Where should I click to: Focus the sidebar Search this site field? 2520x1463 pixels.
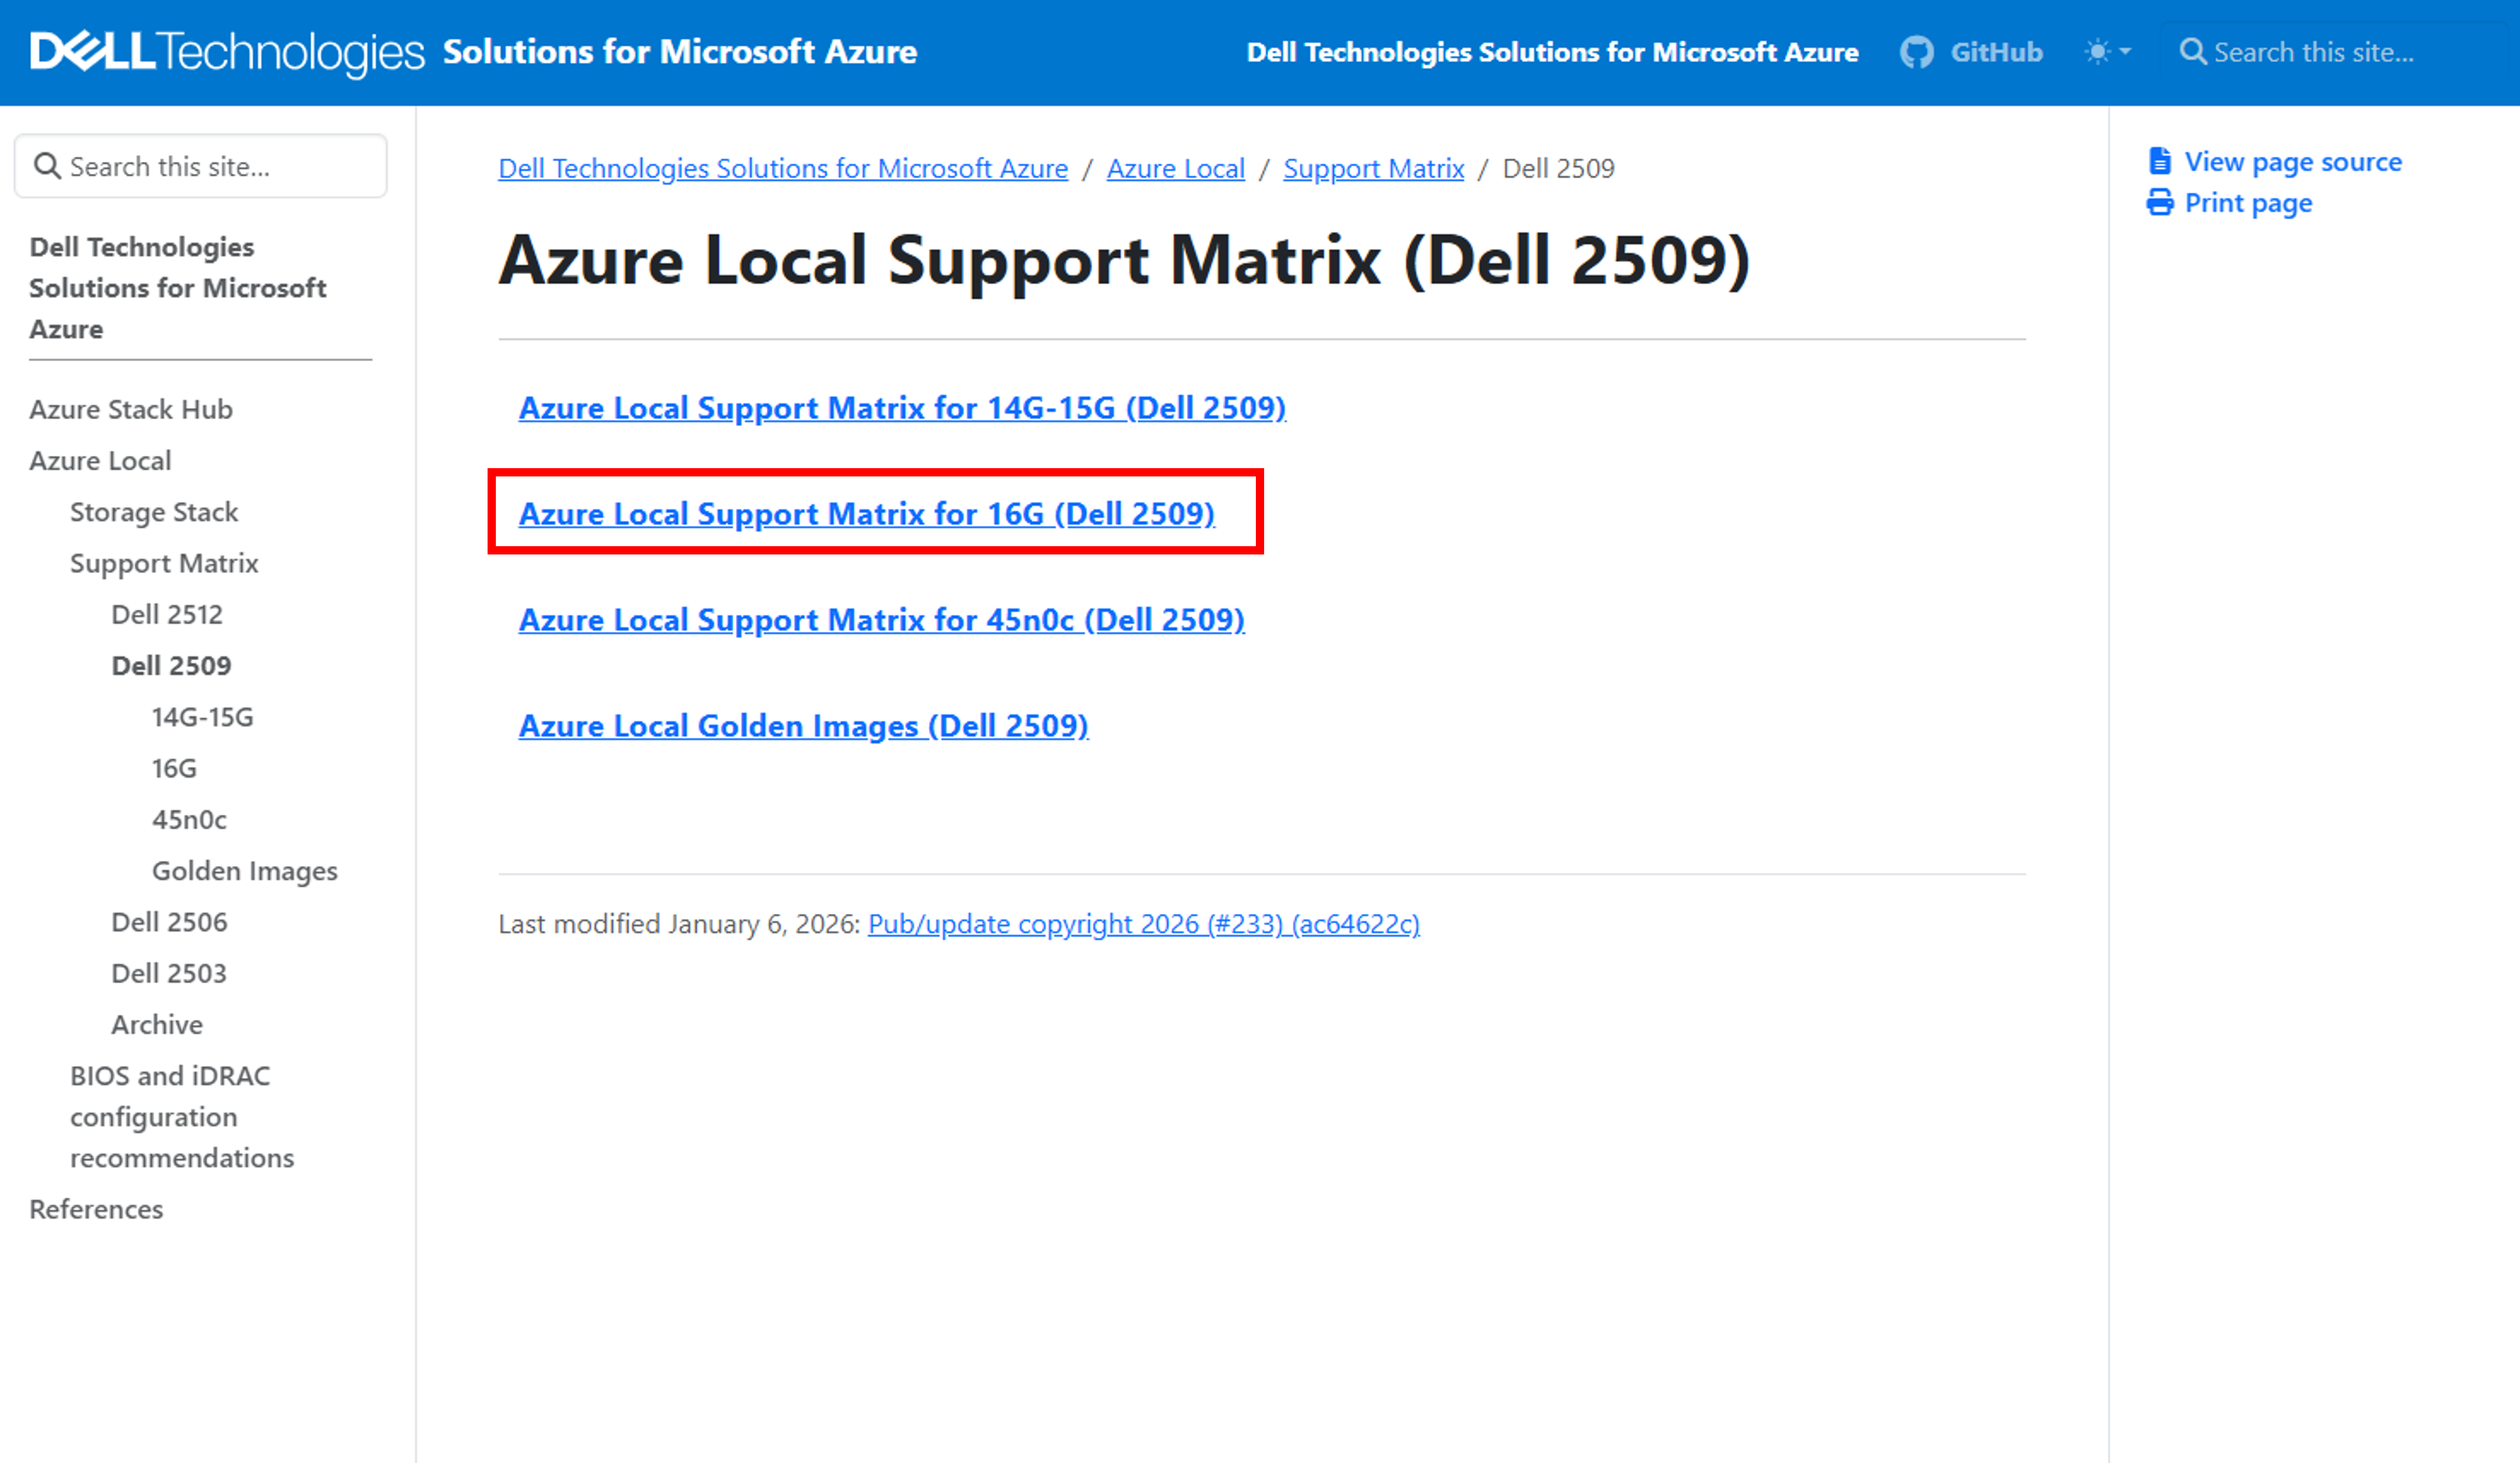click(x=220, y=166)
